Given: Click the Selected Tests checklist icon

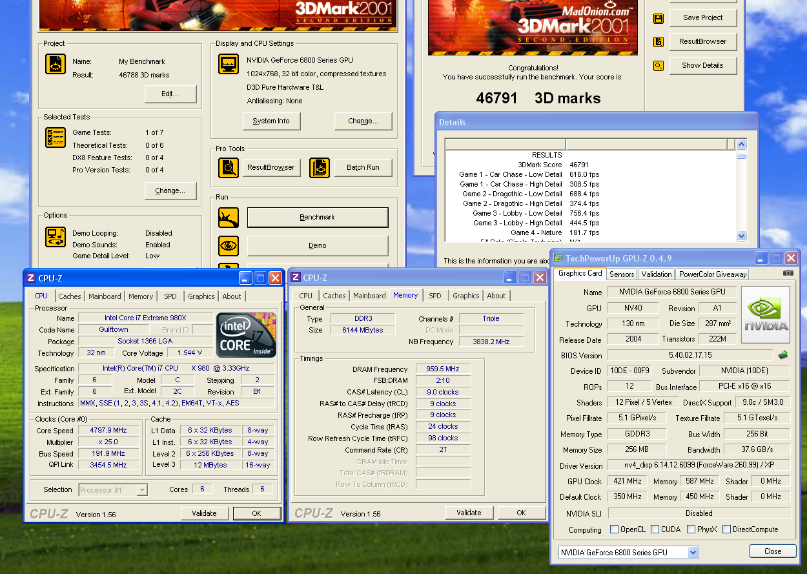Looking at the screenshot, I should coord(56,138).
